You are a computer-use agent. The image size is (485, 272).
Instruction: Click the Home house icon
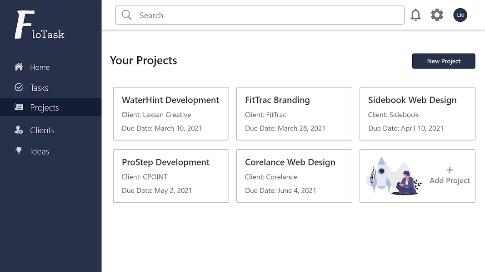pyautogui.click(x=19, y=67)
